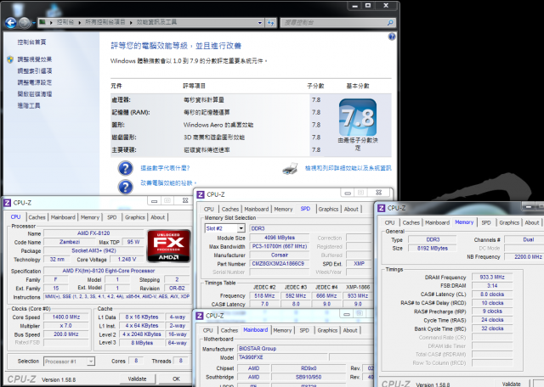Image resolution: width=544 pixels, height=387 pixels.
Task: Click the 'Corsair' manufacturer value
Action: click(280, 255)
